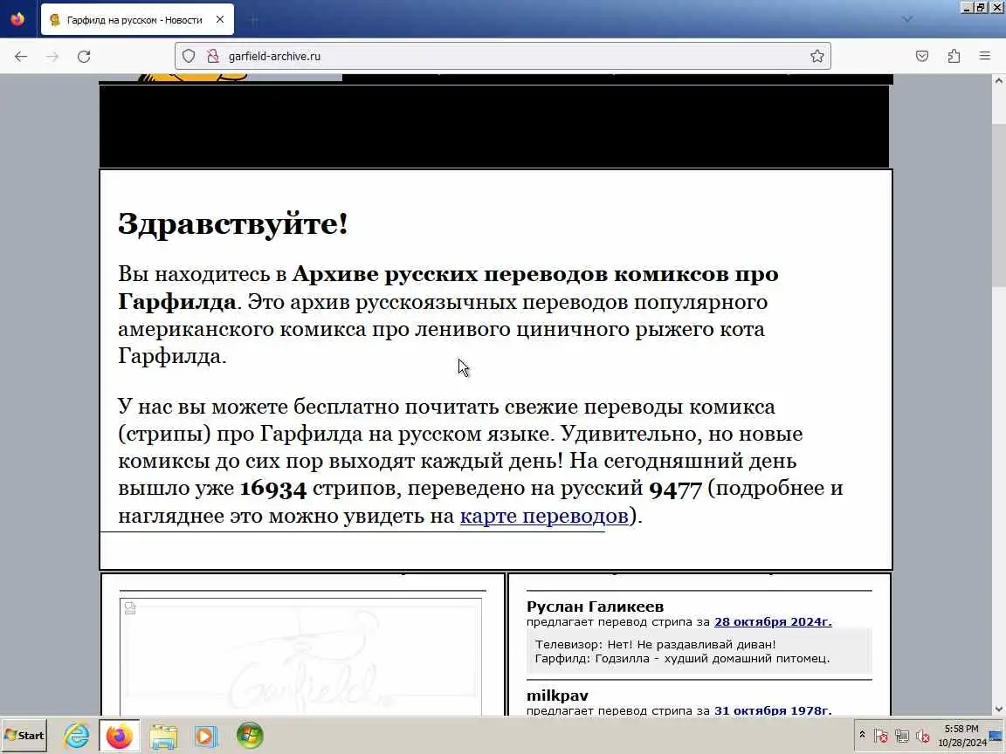Click the broken comic strip image placeholder

point(300,656)
